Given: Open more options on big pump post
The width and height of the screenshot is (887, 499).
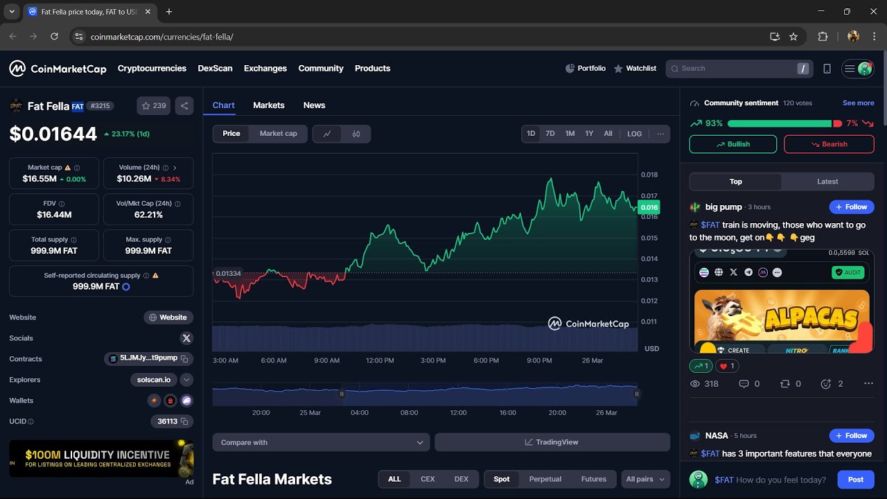Looking at the screenshot, I should (x=868, y=384).
